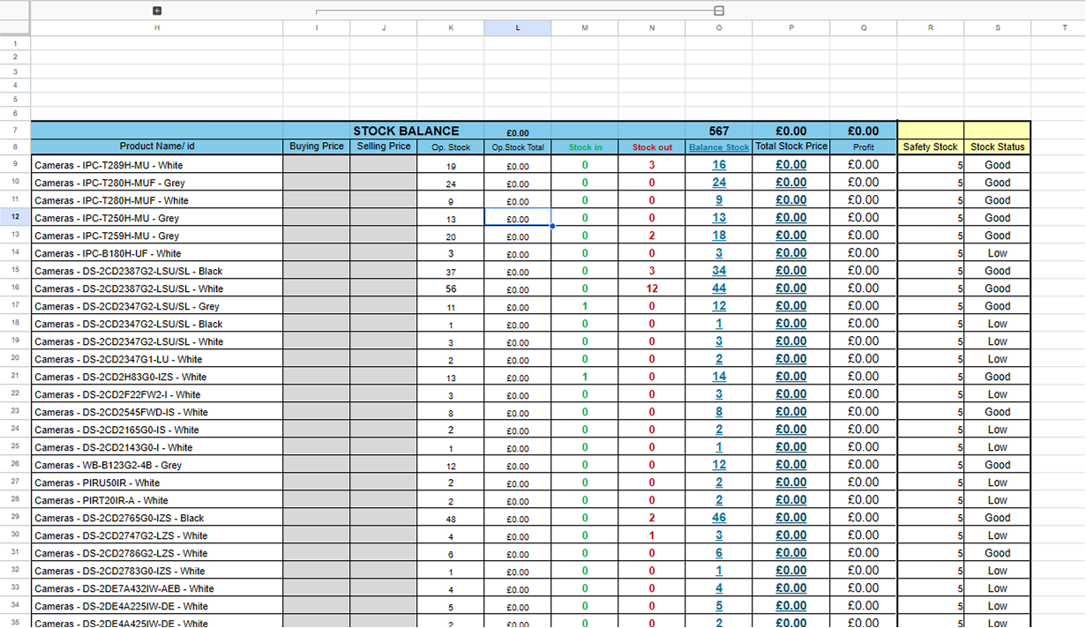This screenshot has width=1086, height=628.
Task: Open the Balance Stock header link
Action: tap(718, 147)
